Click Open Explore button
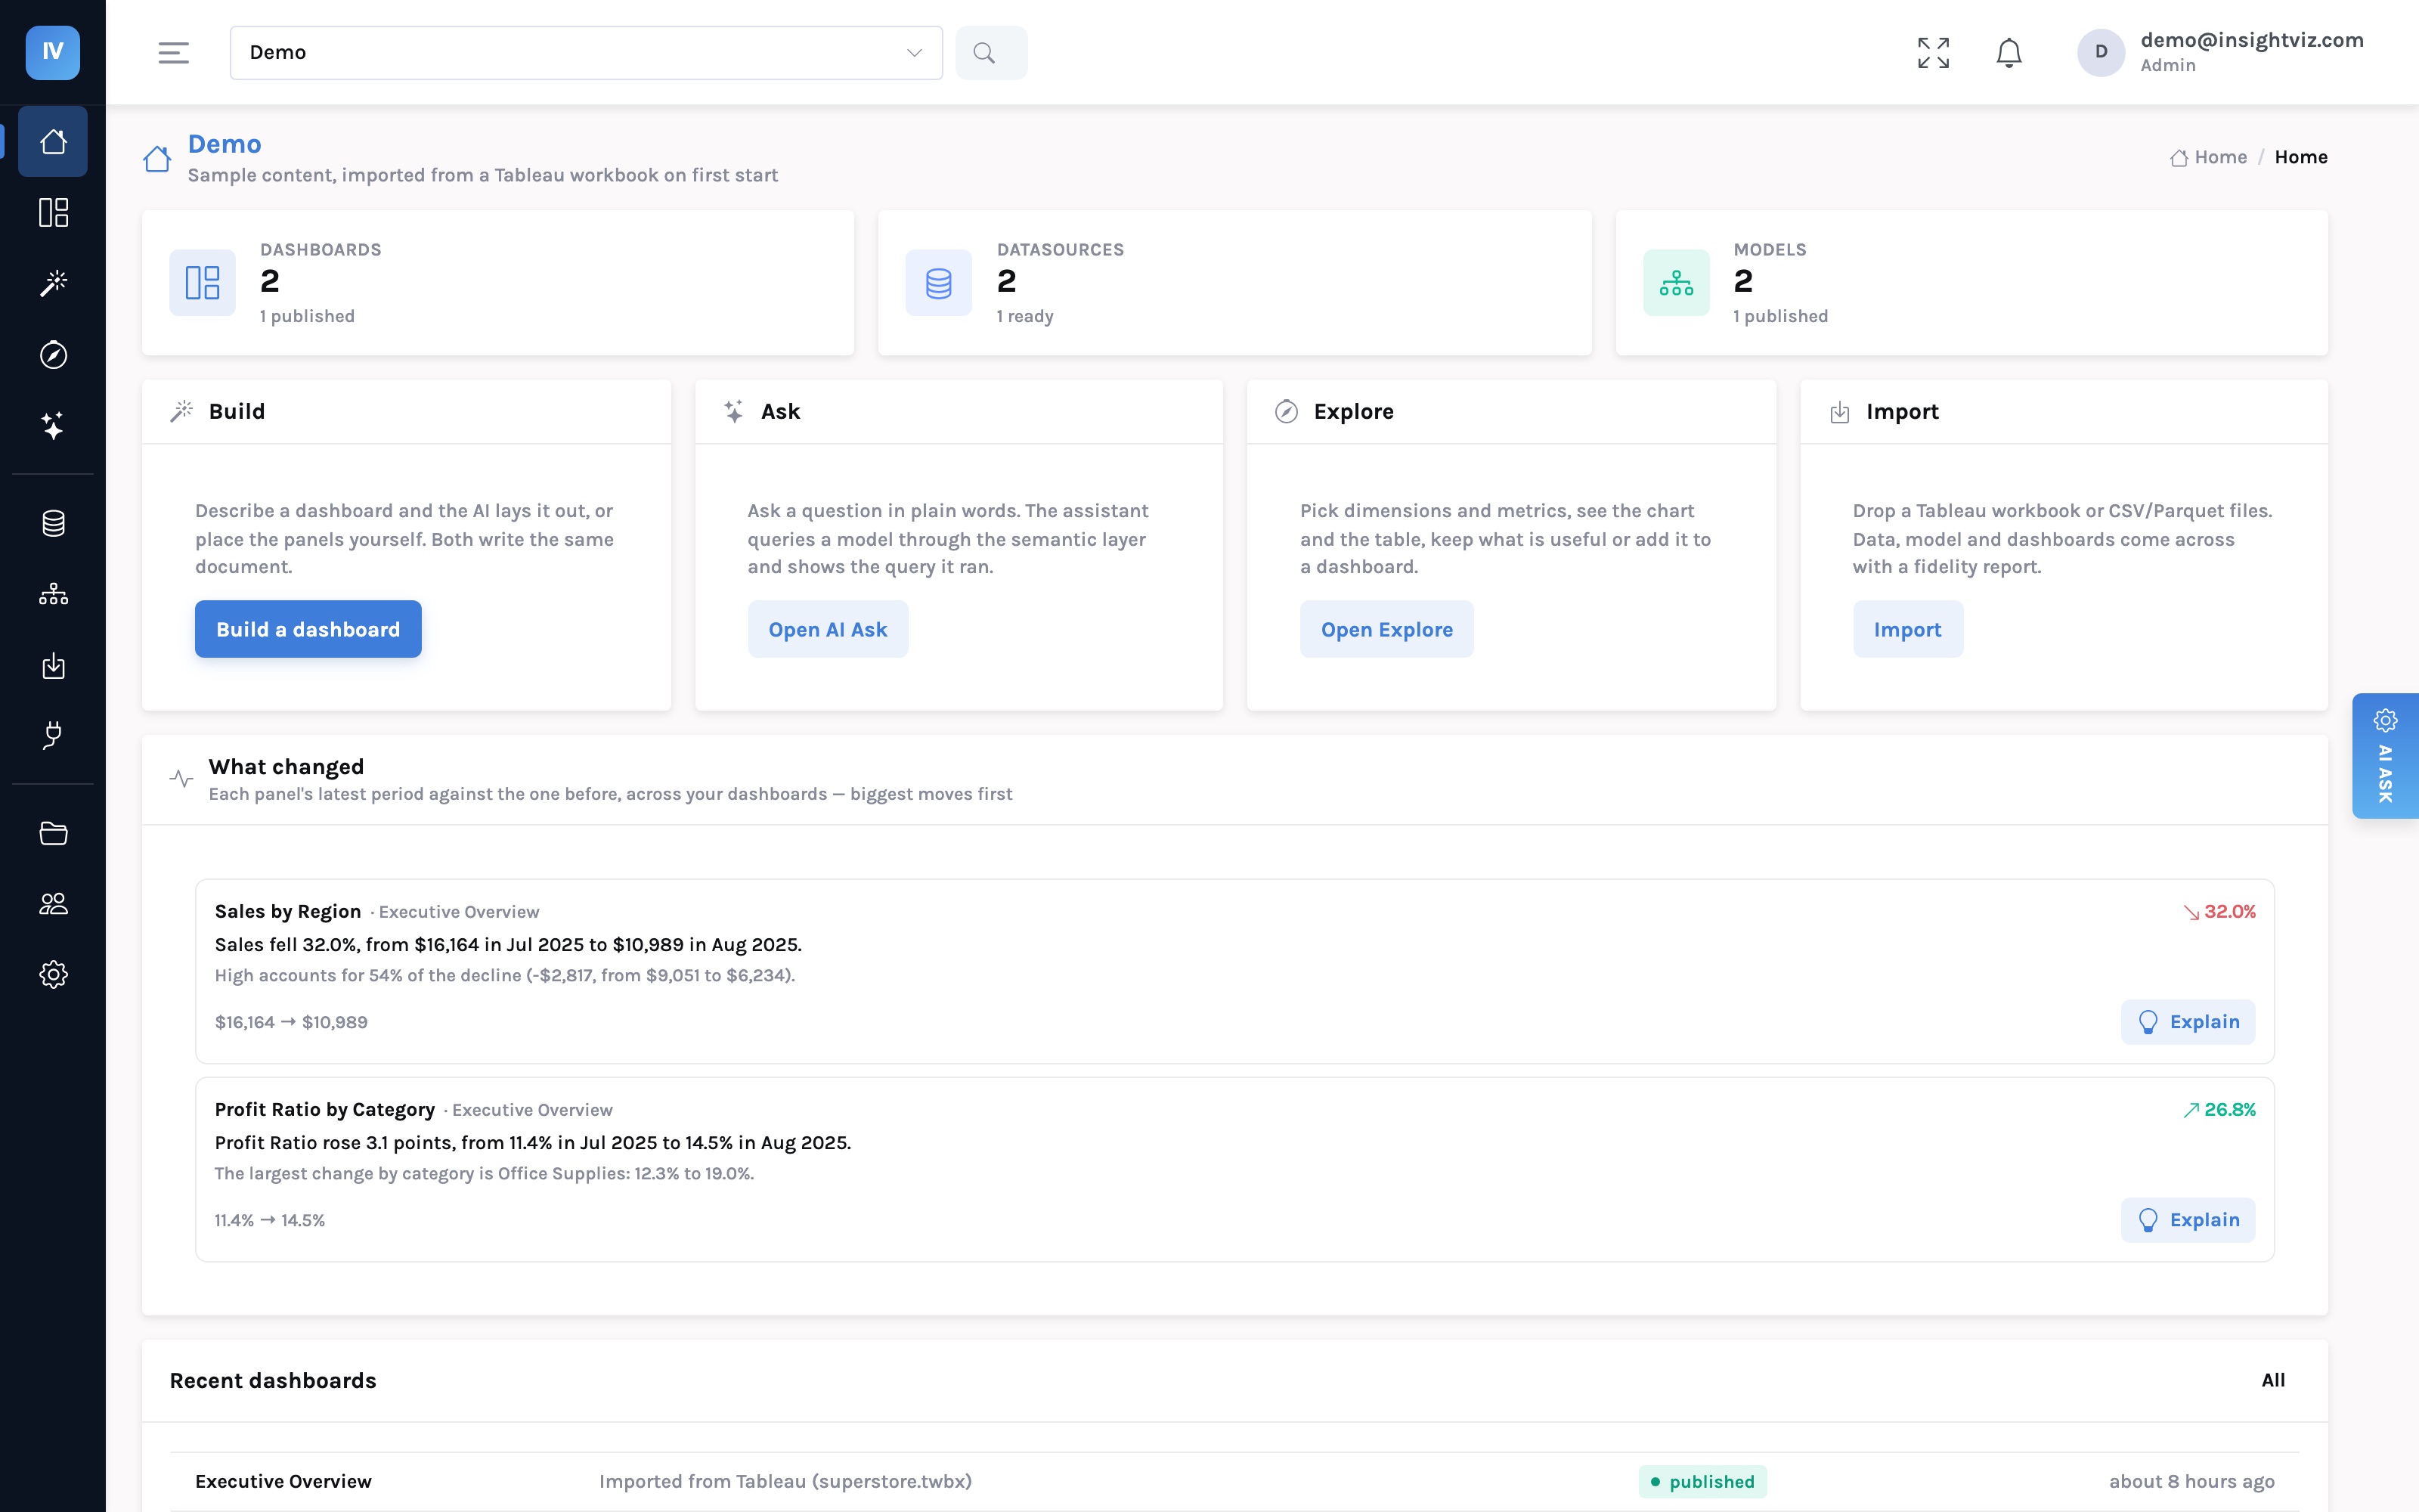The width and height of the screenshot is (2419, 1512). pos(1386,629)
